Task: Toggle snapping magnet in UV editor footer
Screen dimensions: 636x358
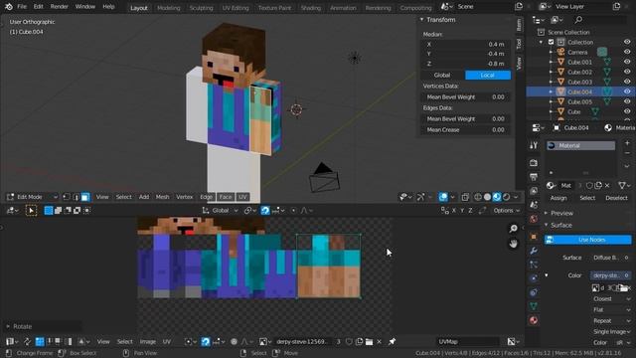Action: click(206, 342)
